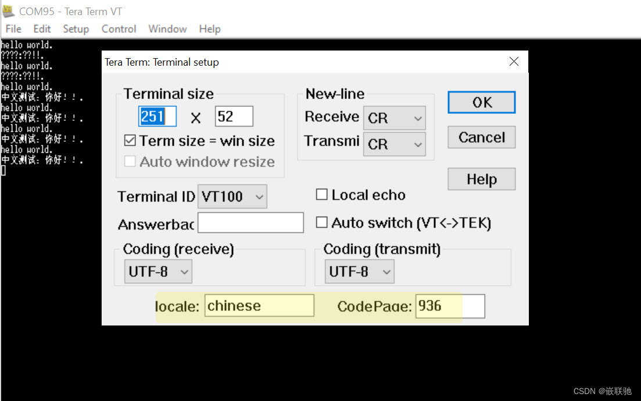Click the New-line group label
Screen dimensions: 641x401
pyautogui.click(x=335, y=94)
